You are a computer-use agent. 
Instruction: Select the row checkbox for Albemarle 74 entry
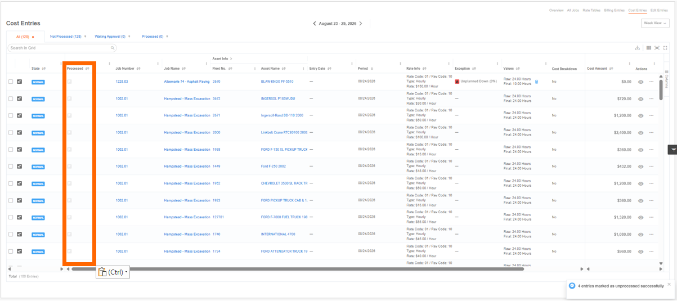[11, 82]
